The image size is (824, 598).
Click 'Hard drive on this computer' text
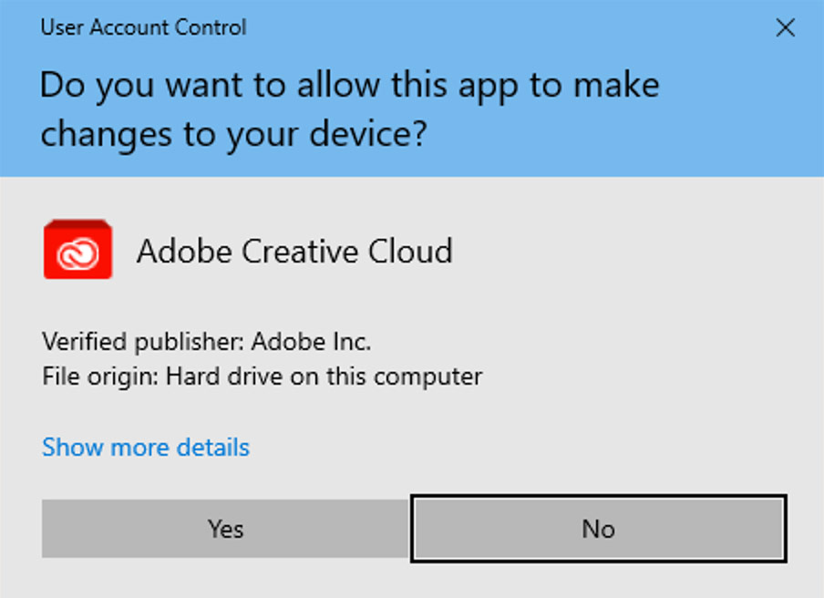click(x=324, y=376)
